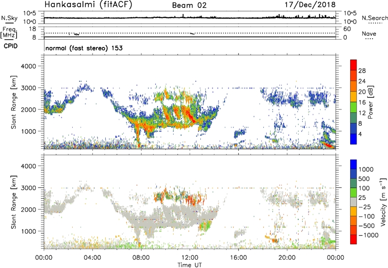Pick the light green 25–100 Velocity segment
Screen dimensions: 388x268
354,193
